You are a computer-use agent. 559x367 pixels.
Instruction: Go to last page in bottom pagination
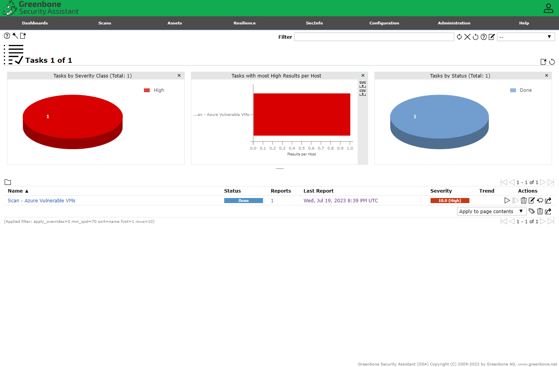pos(551,221)
